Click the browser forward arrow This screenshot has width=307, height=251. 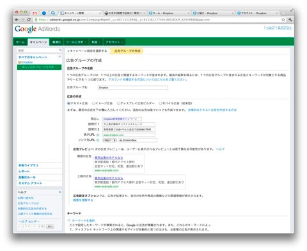pos(23,20)
